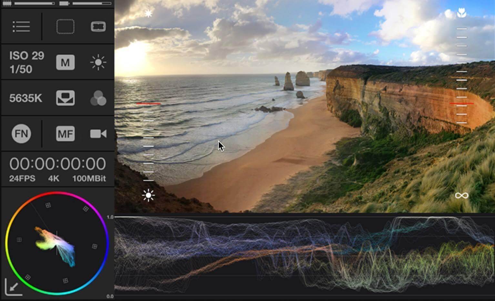The height and width of the screenshot is (301, 495).
Task: Click the solid frame overlay icon
Action: pyautogui.click(x=98, y=26)
